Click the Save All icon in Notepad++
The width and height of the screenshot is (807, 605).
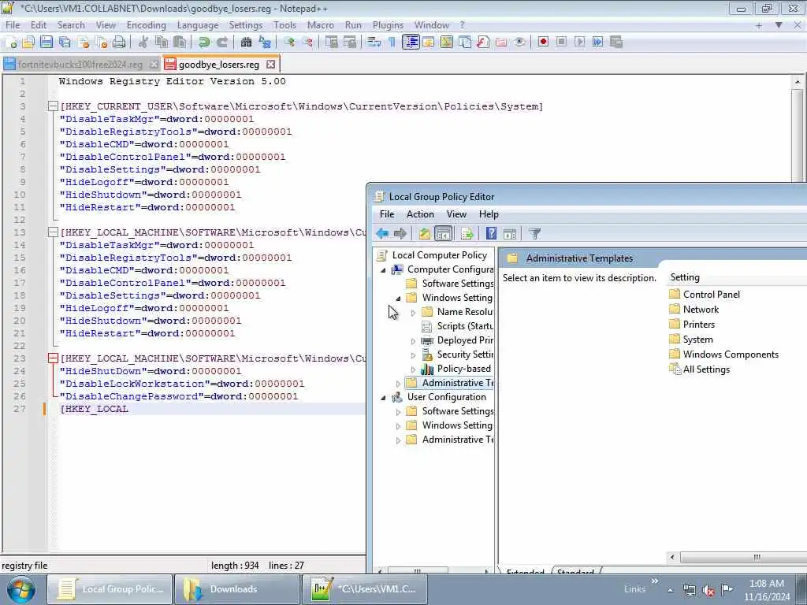click(x=65, y=43)
